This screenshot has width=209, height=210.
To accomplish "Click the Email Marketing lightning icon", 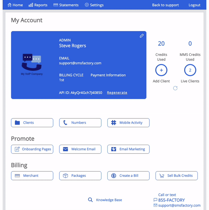I will [114, 149].
